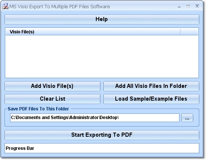Click the disabled maximize button

[x=188, y=6]
